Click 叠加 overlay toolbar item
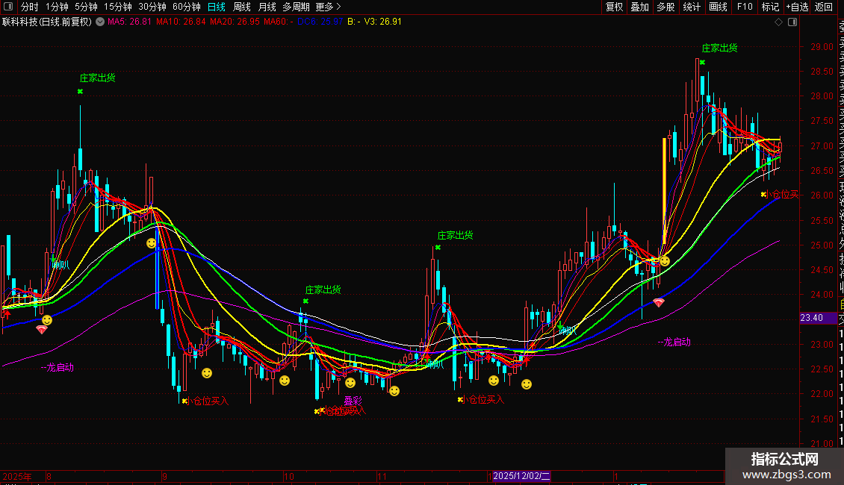Screen dimensions: 844x485 [640, 7]
